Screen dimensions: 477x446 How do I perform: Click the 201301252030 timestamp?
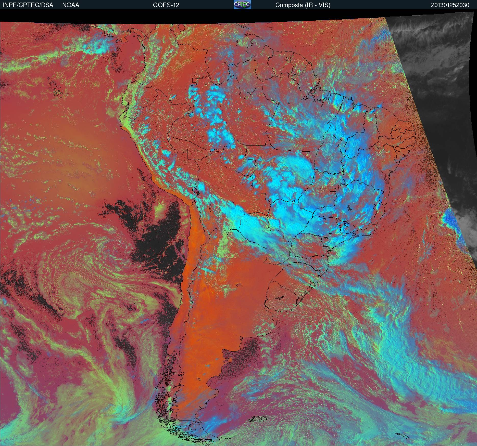click(450, 5)
